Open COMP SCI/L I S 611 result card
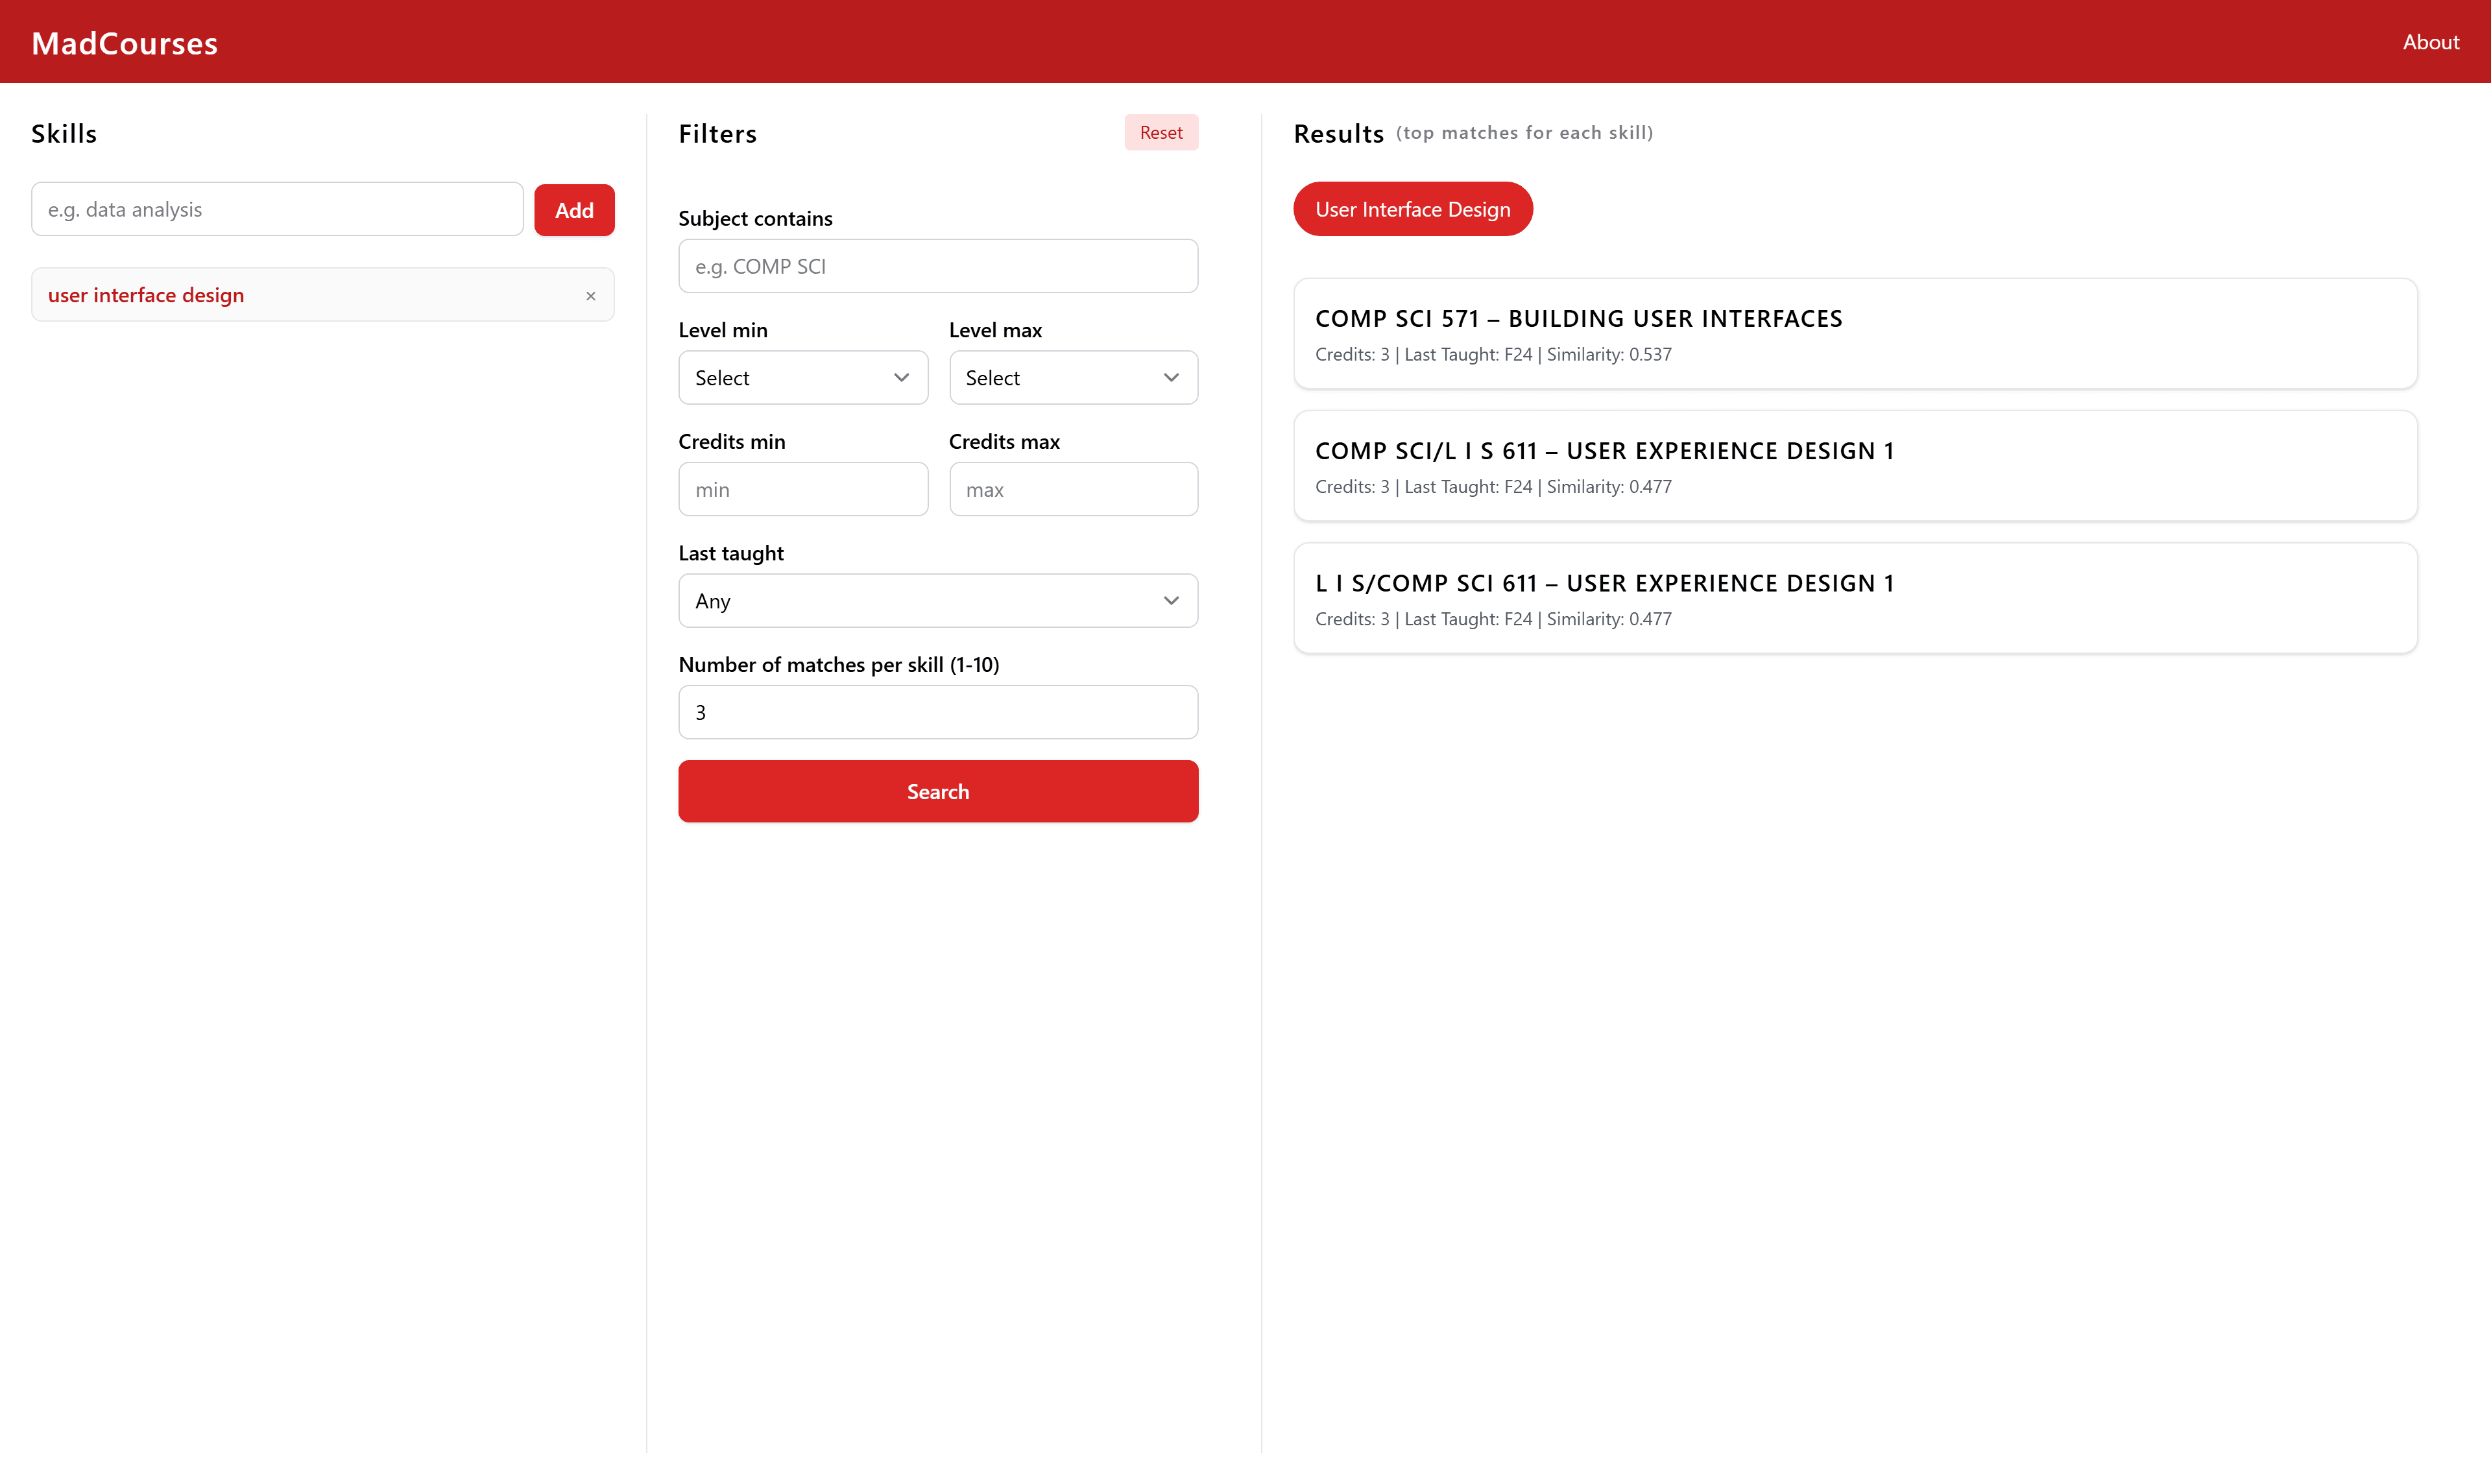Screen dimensions: 2491x1484 1854,466
